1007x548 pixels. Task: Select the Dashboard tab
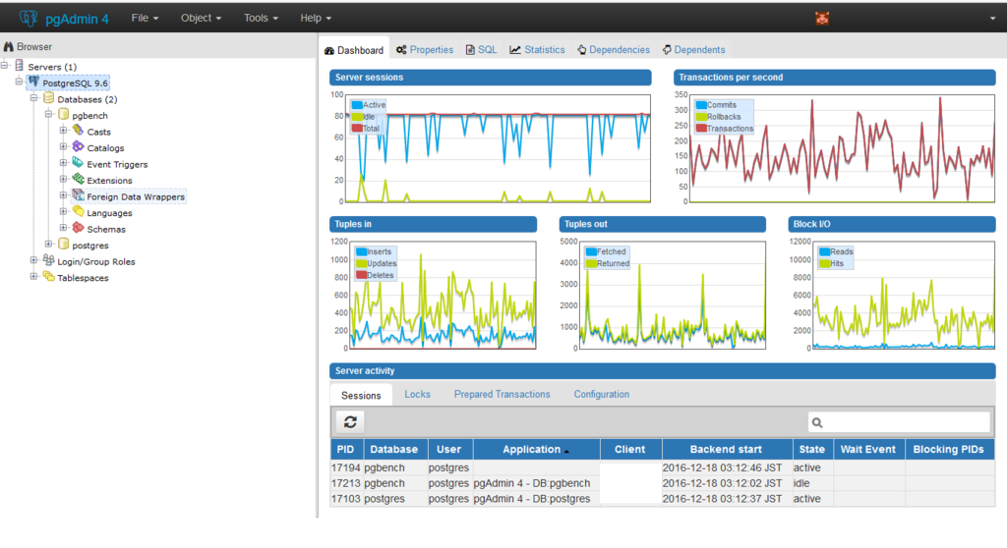354,50
